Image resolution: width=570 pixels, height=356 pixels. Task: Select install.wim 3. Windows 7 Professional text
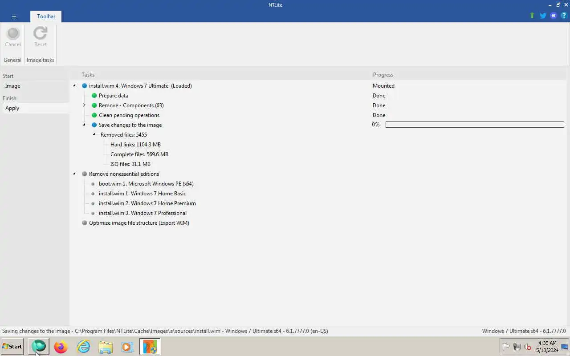[x=142, y=213]
